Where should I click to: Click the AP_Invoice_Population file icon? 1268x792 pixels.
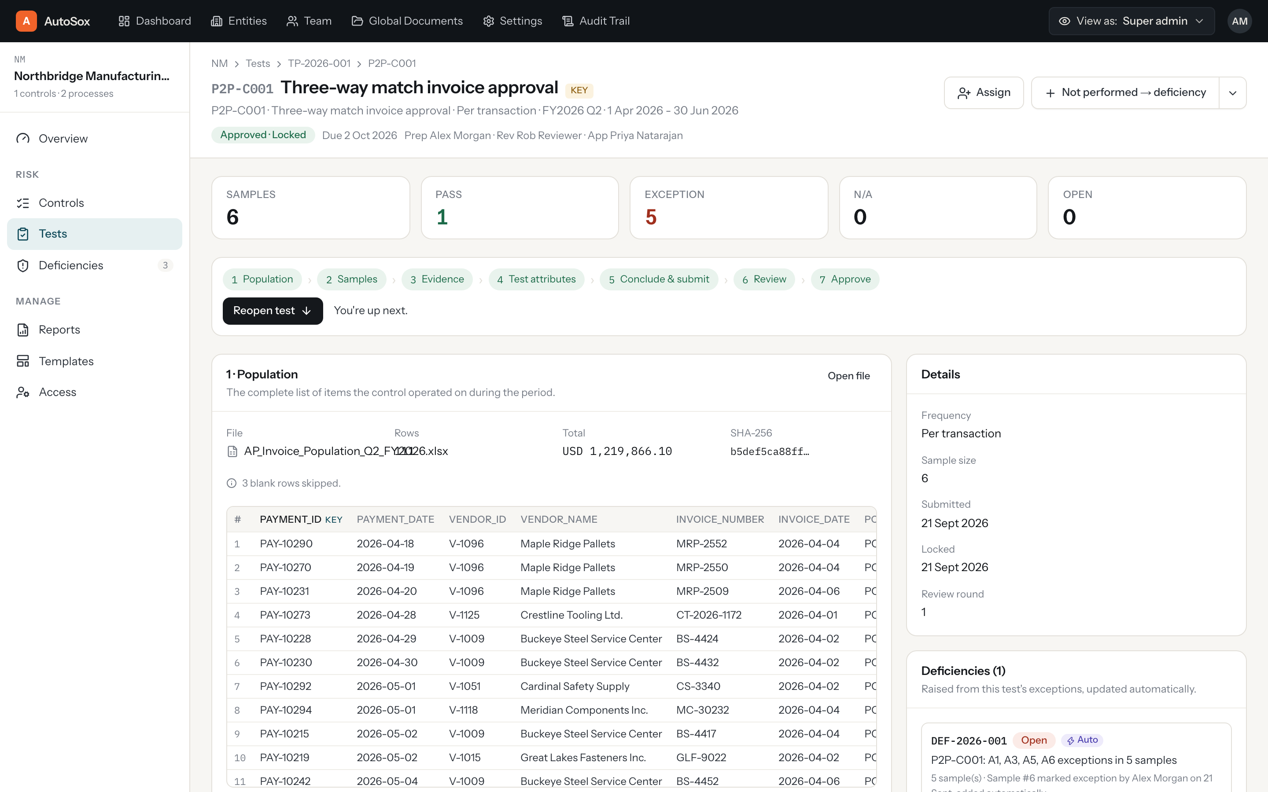232,451
